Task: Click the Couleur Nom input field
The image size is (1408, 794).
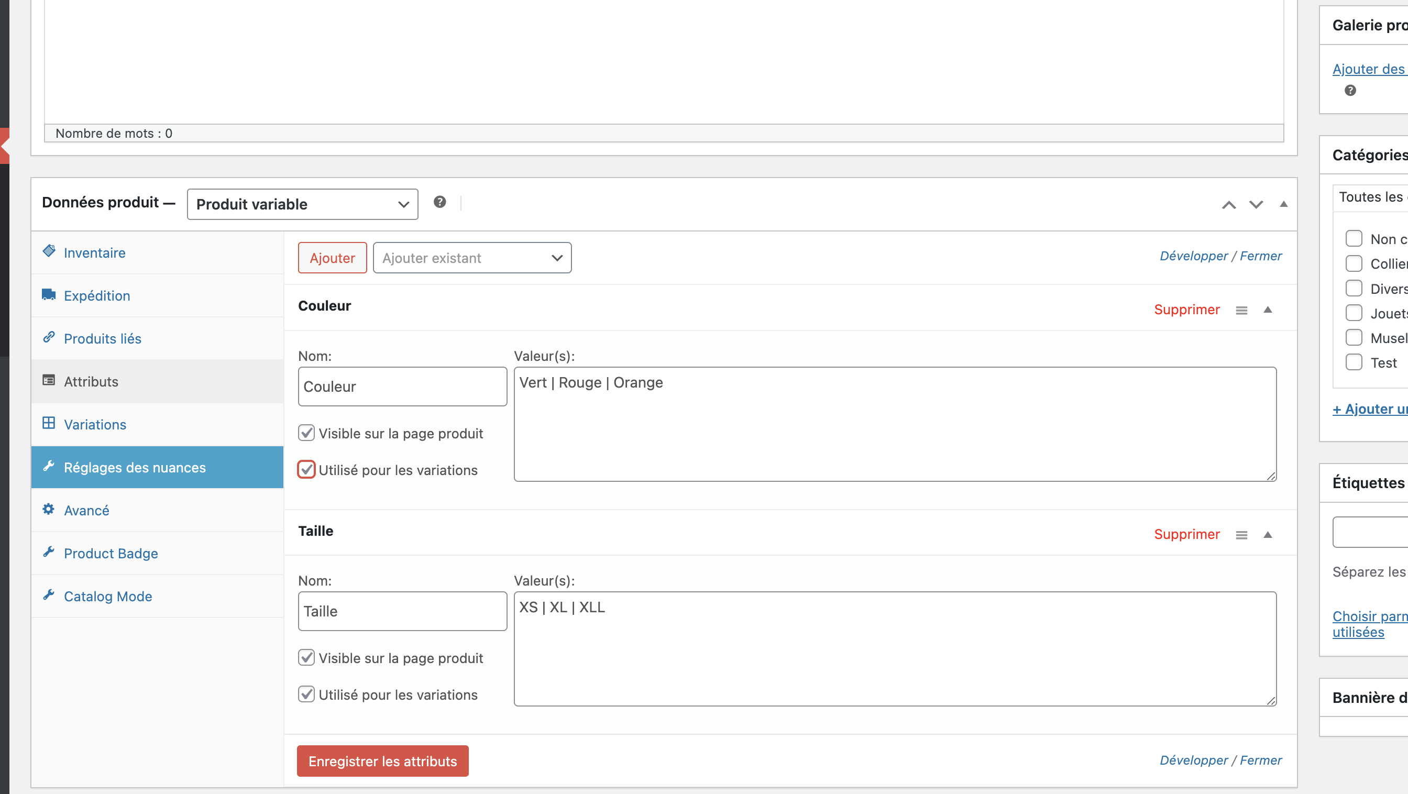Action: pos(402,387)
